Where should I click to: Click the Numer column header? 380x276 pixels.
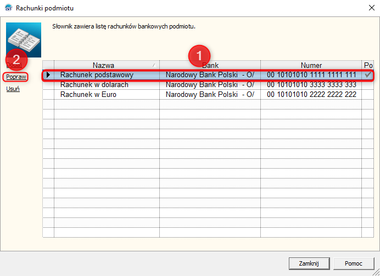click(x=311, y=65)
